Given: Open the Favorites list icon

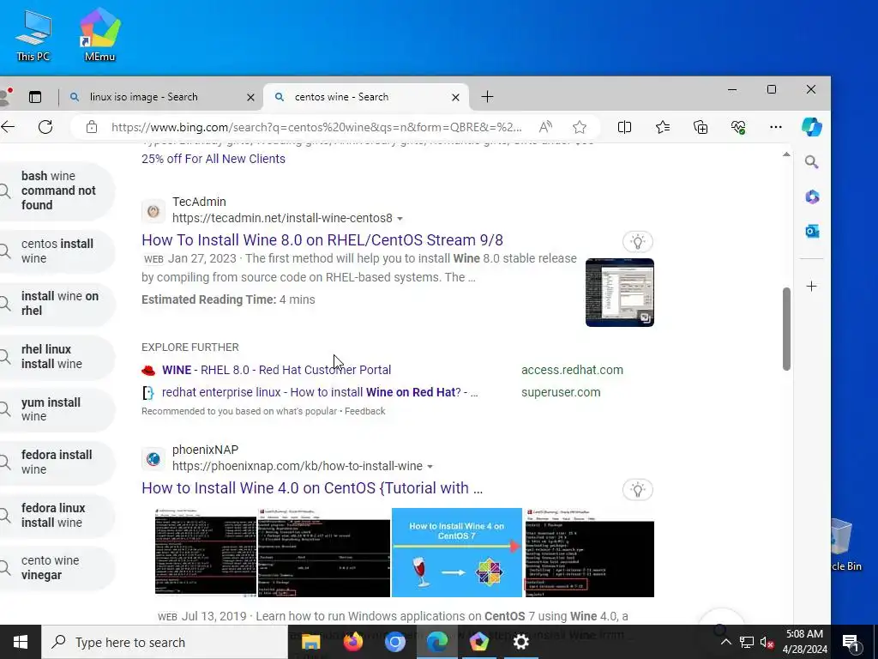Looking at the screenshot, I should coord(663,127).
